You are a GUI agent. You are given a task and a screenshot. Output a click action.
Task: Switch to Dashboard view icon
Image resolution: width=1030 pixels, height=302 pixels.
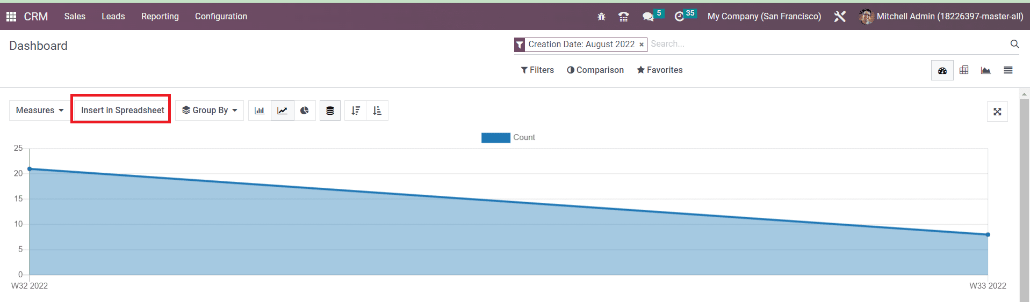(x=942, y=70)
